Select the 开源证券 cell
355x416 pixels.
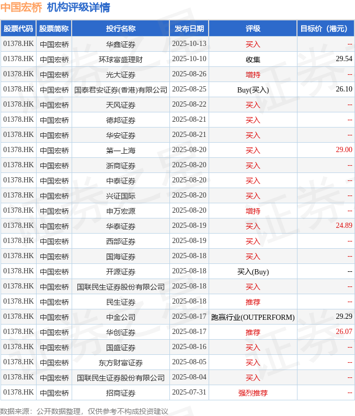121,271
